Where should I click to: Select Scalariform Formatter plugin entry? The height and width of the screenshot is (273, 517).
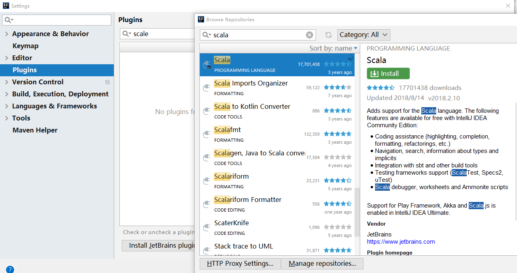click(x=277, y=204)
